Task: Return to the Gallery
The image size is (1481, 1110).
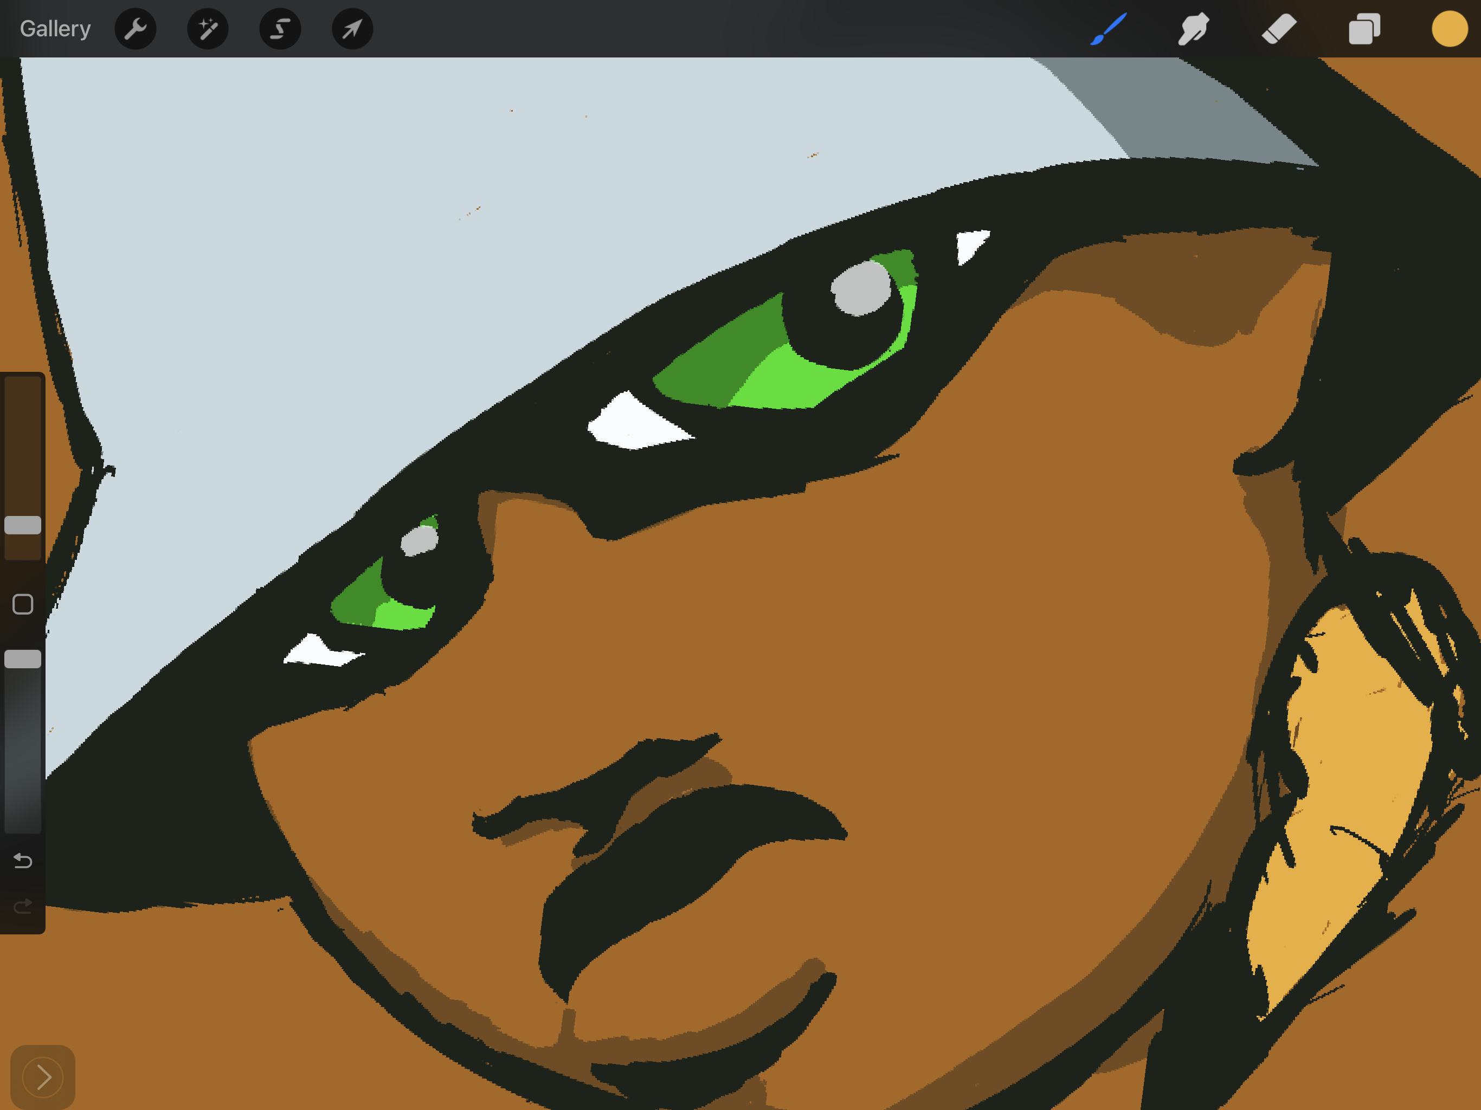Action: [x=55, y=29]
